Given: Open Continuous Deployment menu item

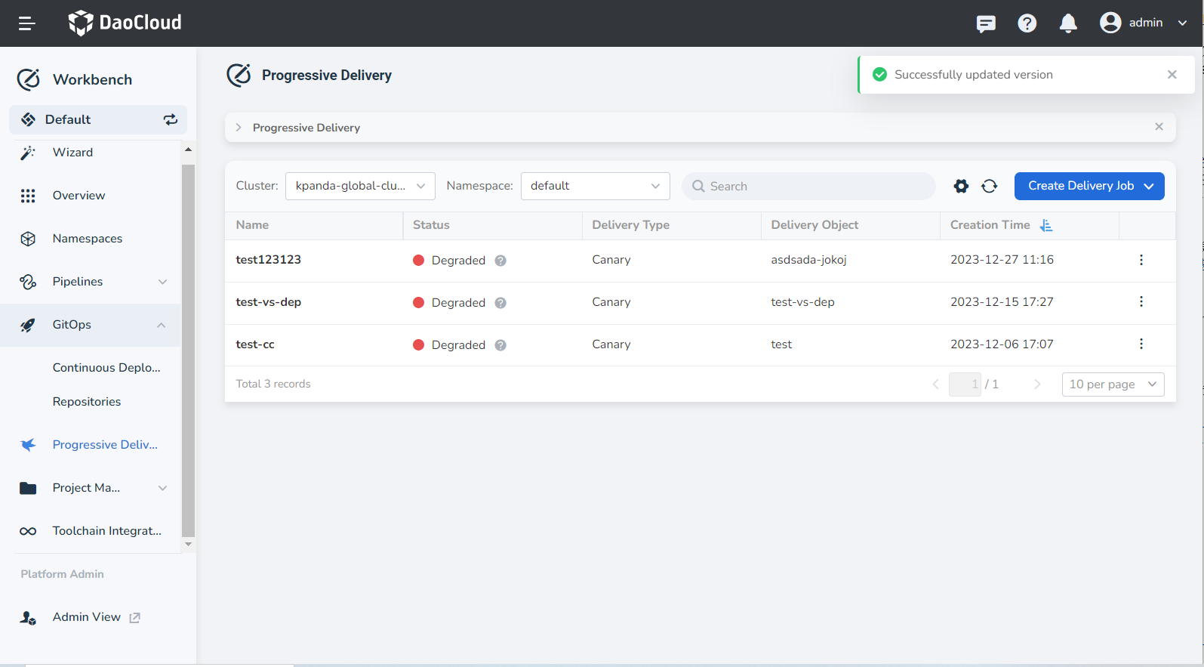Looking at the screenshot, I should click(x=106, y=368).
